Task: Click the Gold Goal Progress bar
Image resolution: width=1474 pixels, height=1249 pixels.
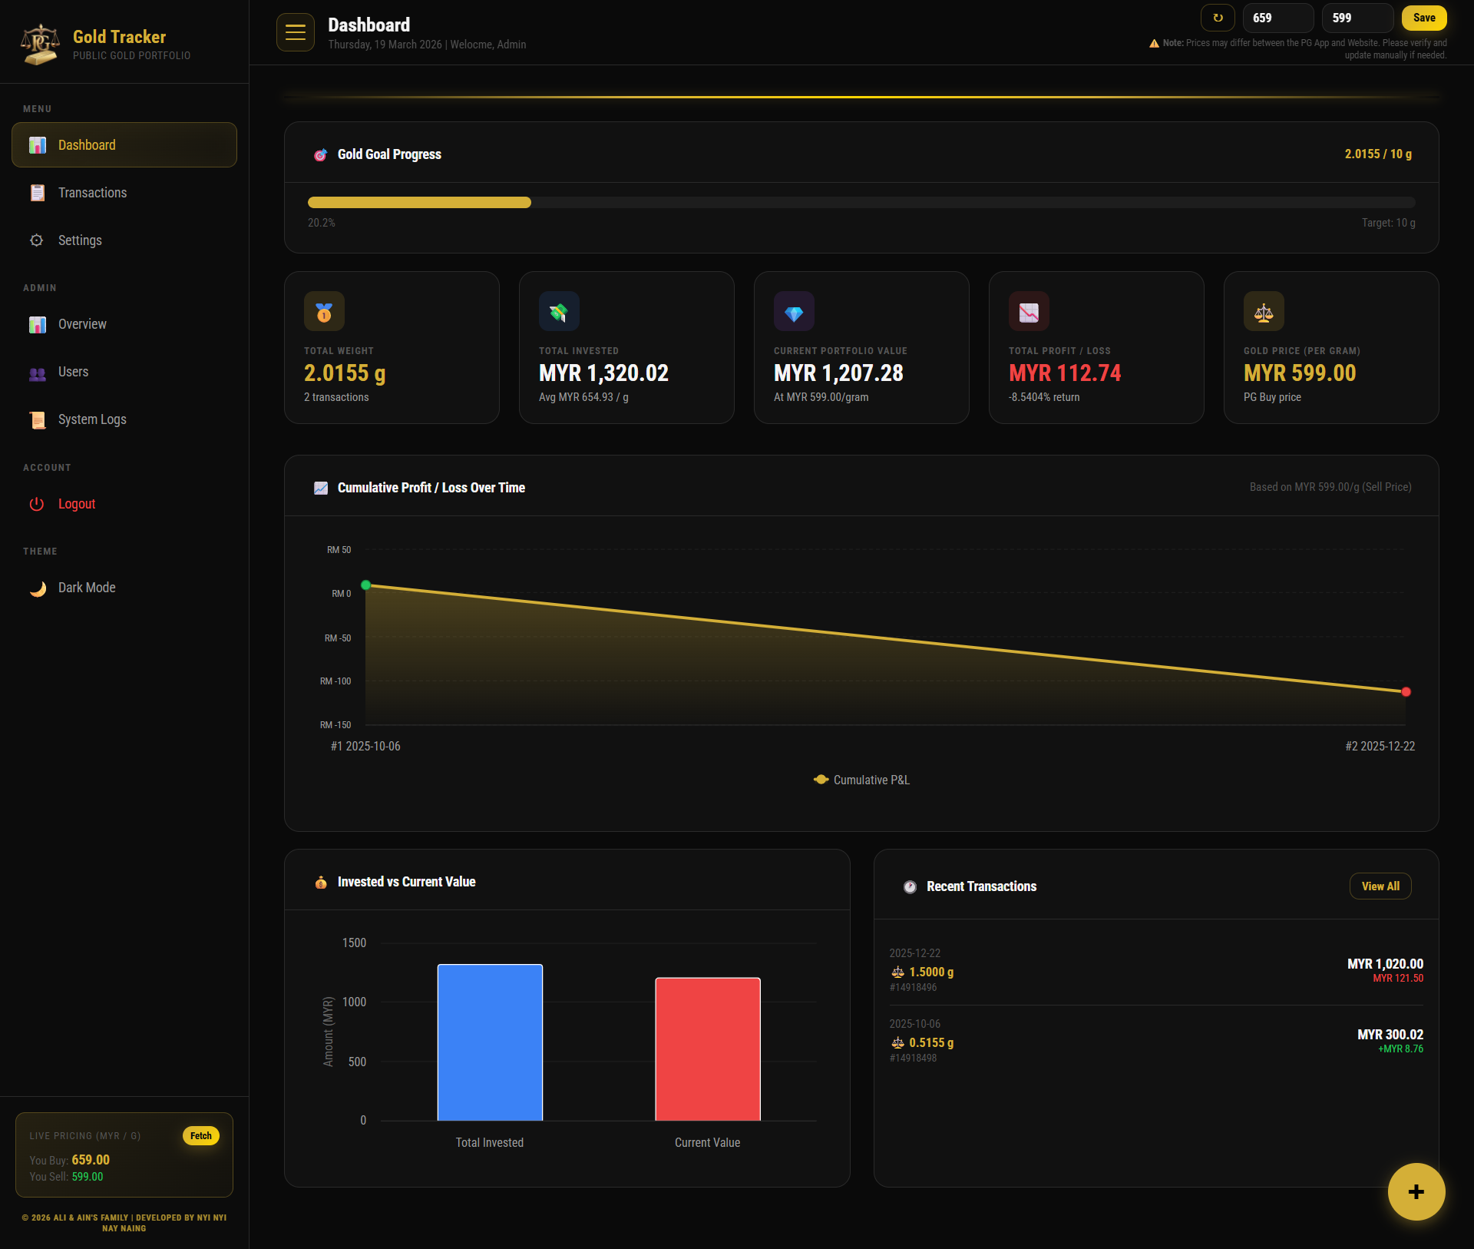Action: point(860,203)
